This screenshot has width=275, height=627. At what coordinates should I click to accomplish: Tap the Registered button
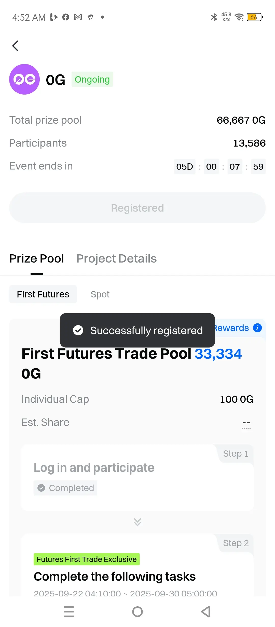[x=137, y=208]
